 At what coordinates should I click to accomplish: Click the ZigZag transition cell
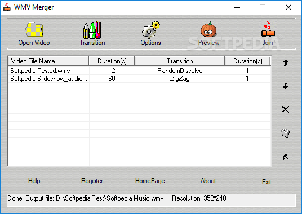[180, 79]
